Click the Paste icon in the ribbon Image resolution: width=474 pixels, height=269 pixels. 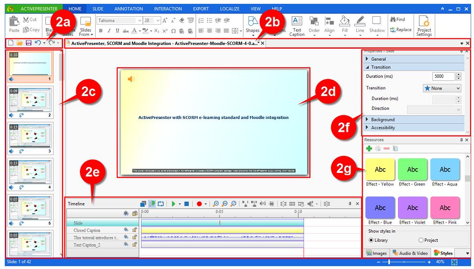click(x=14, y=22)
